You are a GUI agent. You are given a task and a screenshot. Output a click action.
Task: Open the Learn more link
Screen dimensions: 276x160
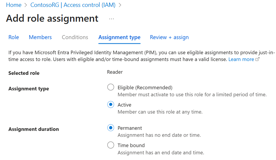click(241, 59)
